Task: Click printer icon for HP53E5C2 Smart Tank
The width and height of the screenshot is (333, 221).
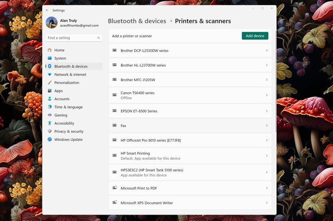Action: click(x=115, y=172)
